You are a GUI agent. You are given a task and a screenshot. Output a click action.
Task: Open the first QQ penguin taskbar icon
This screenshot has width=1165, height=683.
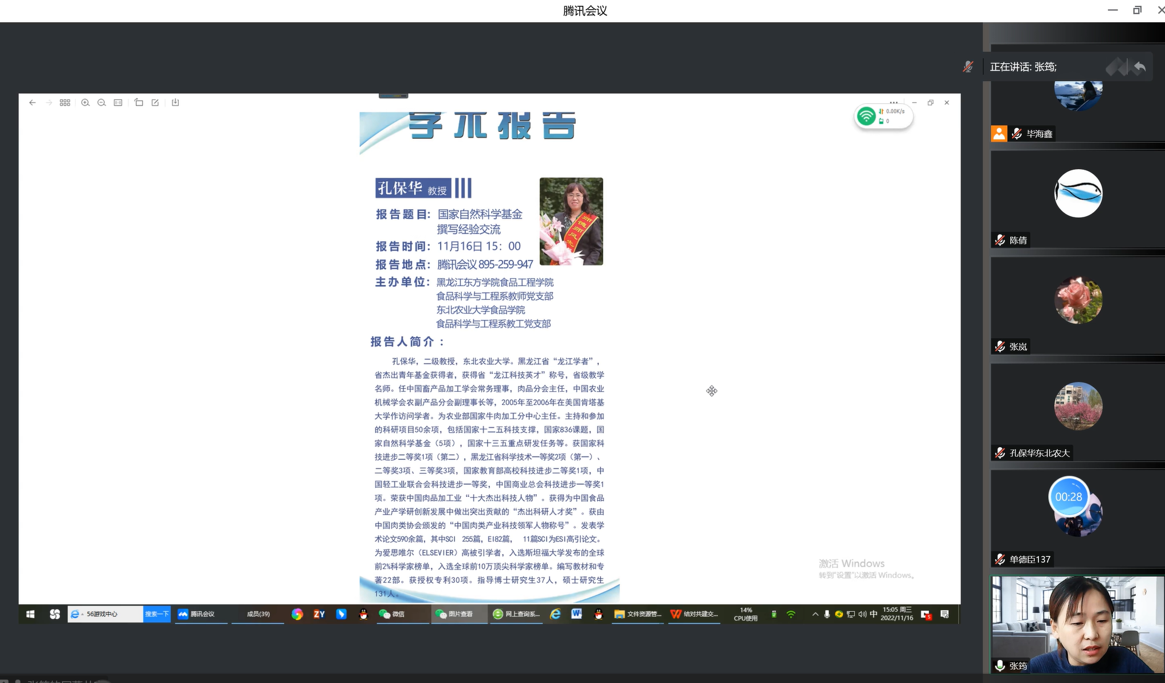coord(363,614)
